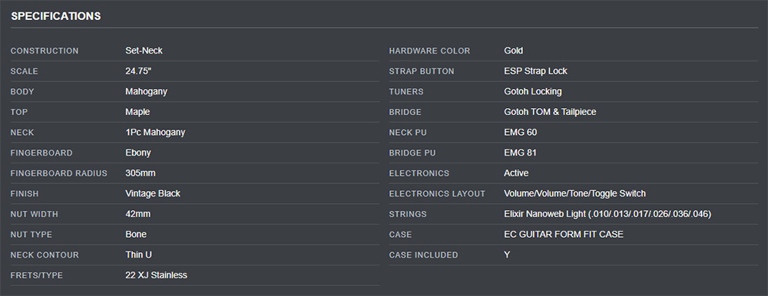Screen dimensions: 768x296
Task: Click EC GUITAR FORM FIT CASE text
Action: coord(564,235)
